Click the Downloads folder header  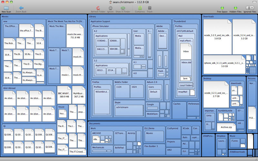point(208,17)
